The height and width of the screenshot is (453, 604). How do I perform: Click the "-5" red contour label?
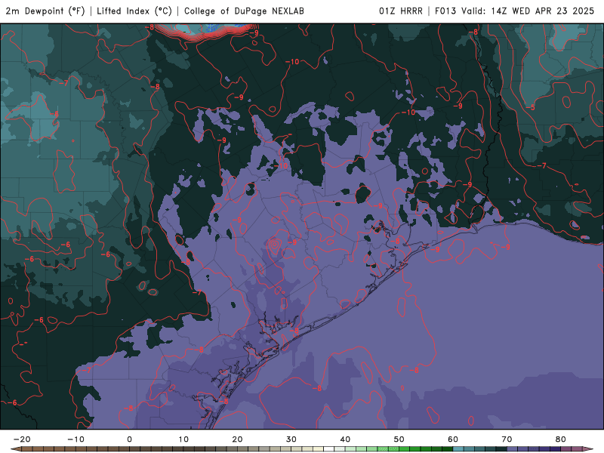pos(532,107)
